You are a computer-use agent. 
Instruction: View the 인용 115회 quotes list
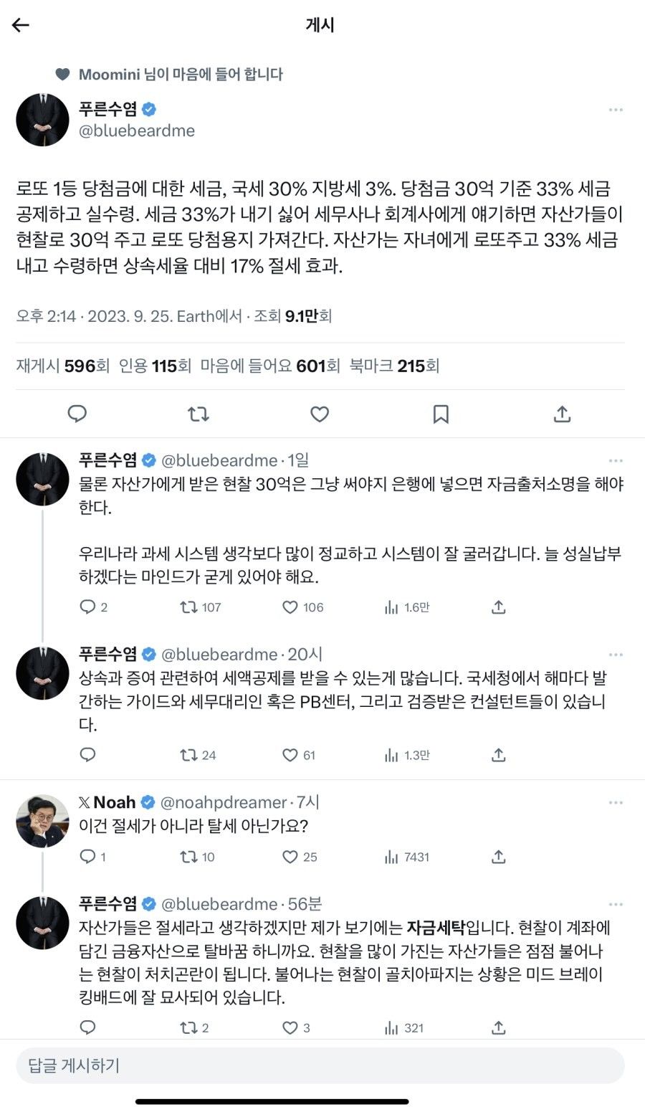(155, 366)
